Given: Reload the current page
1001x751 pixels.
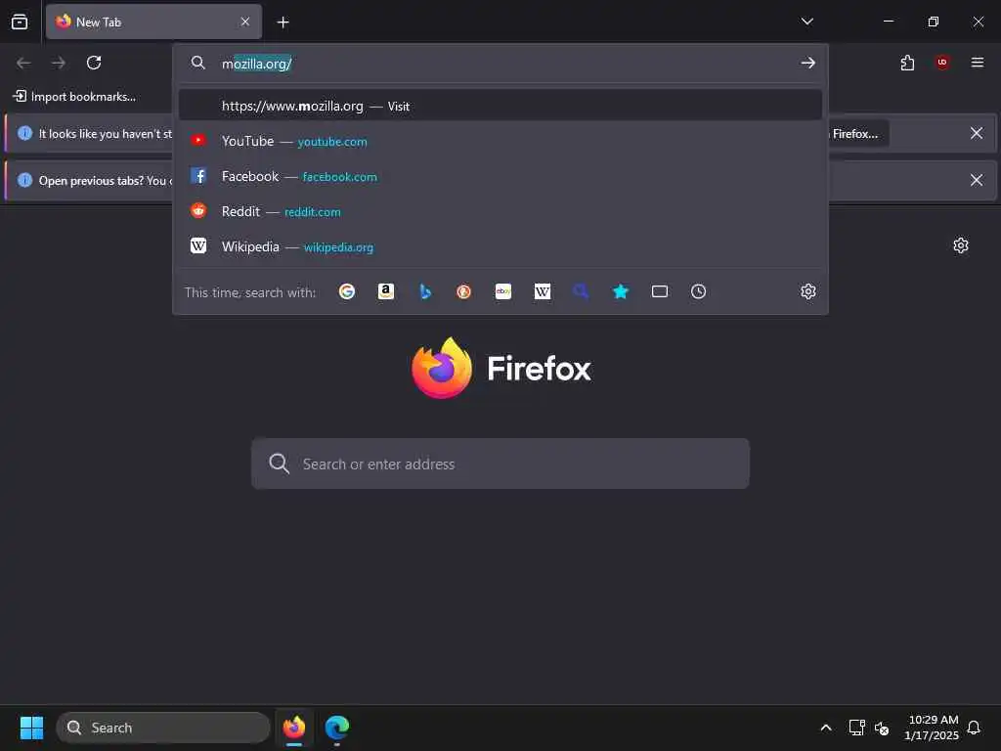Looking at the screenshot, I should click(x=94, y=63).
